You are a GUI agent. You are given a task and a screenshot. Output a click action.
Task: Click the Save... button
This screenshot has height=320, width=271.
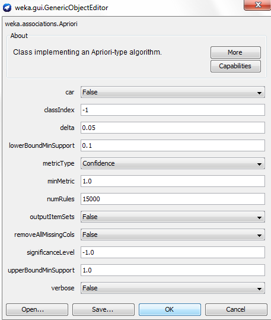tap(103, 309)
